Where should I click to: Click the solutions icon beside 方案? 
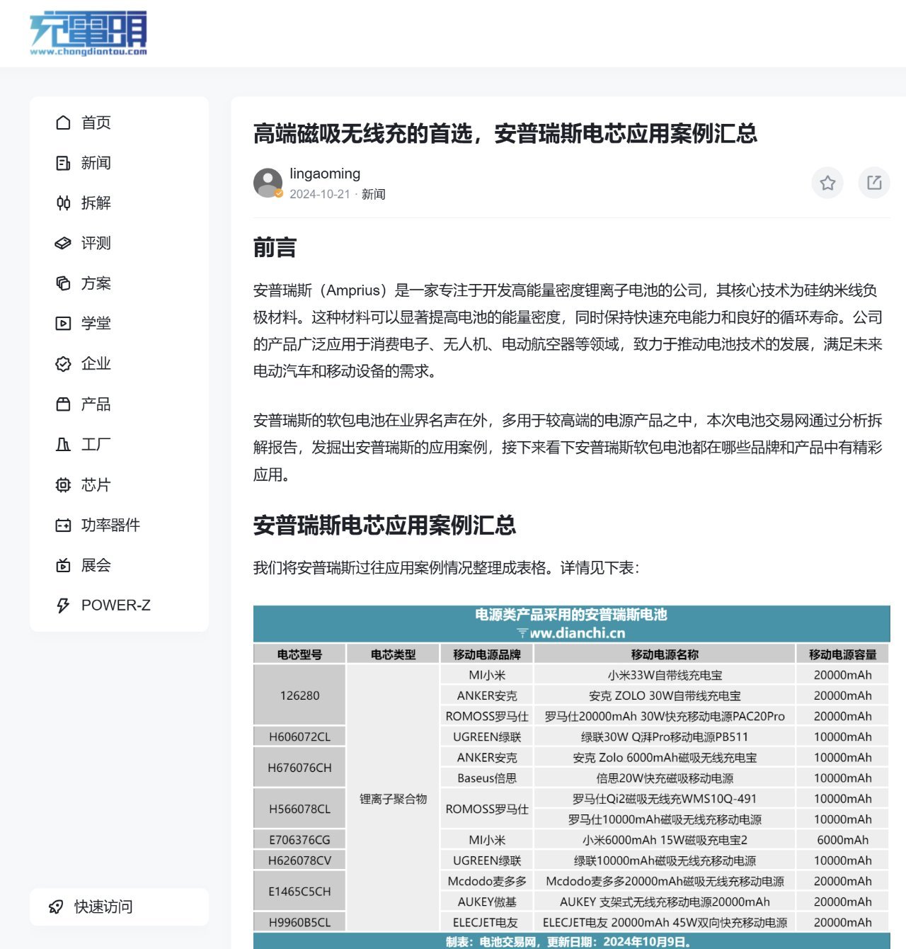point(63,283)
